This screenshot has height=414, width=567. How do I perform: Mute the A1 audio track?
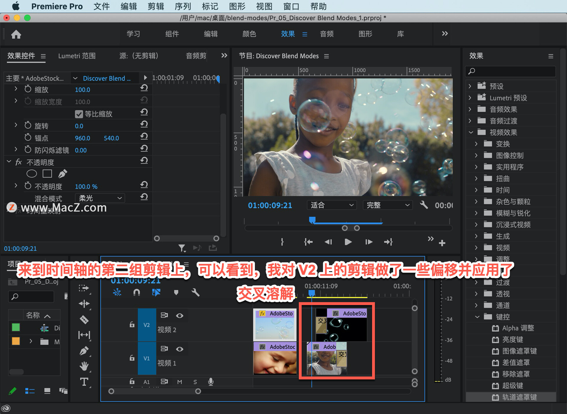[180, 382]
